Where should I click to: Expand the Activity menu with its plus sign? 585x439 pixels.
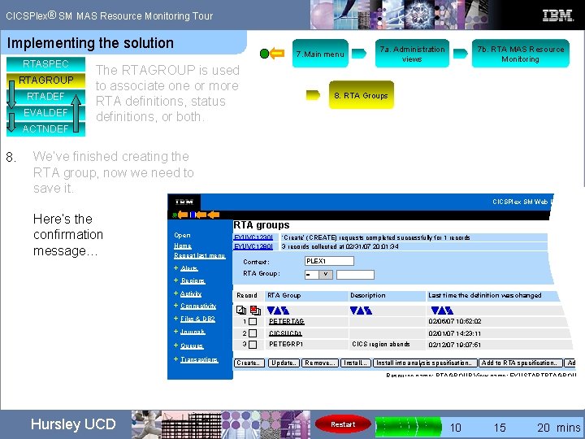176,293
